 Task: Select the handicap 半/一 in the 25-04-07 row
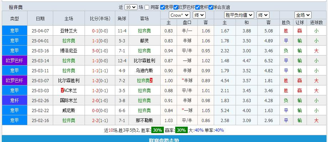point(187,31)
